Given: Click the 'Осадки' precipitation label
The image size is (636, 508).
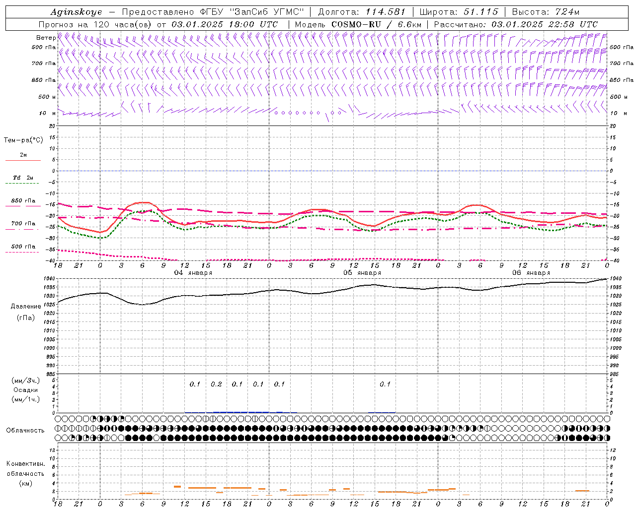Looking at the screenshot, I should click(26, 390).
